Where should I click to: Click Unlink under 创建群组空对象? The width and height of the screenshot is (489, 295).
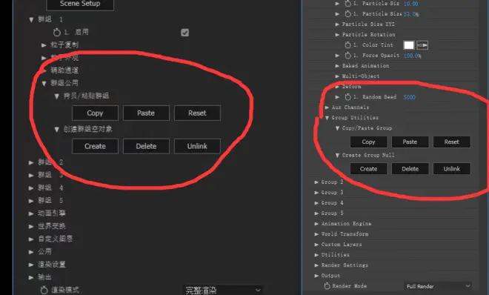(x=197, y=146)
